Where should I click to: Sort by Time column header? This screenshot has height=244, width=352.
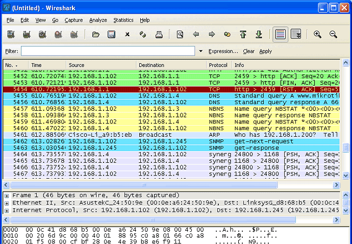[x=47, y=65]
